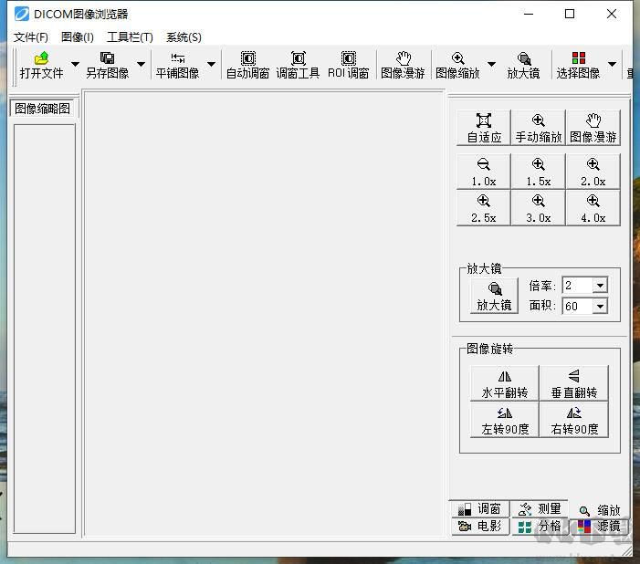Viewport: 640px width, 564px height.
Task: Click the 自动调窗 auto window toolbar icon
Action: 247,65
